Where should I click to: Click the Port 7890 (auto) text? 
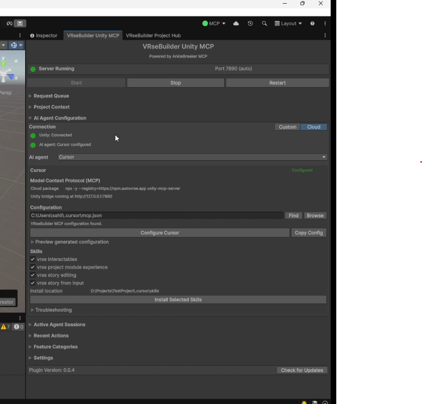coord(233,68)
